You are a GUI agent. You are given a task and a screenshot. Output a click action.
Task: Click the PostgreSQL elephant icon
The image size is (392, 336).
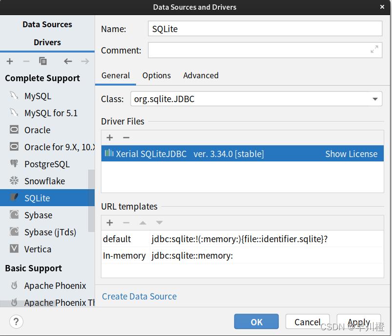coord(14,164)
